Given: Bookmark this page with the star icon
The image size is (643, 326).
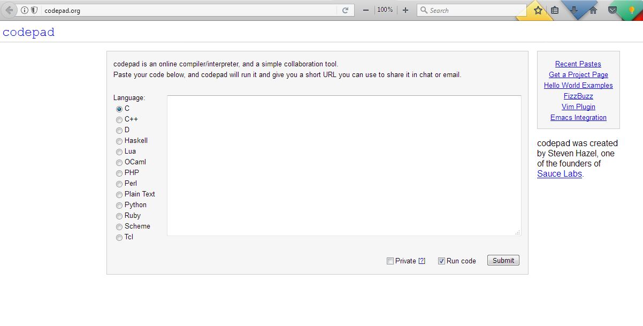Looking at the screenshot, I should coord(538,10).
